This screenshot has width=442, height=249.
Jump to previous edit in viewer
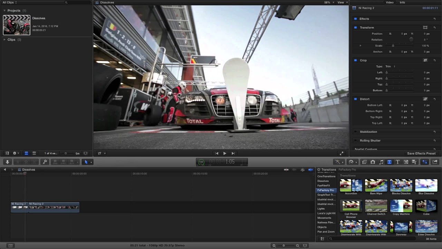point(217,153)
